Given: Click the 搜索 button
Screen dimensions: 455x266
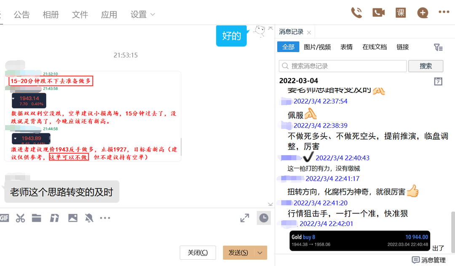Looking at the screenshot, I should tap(426, 66).
